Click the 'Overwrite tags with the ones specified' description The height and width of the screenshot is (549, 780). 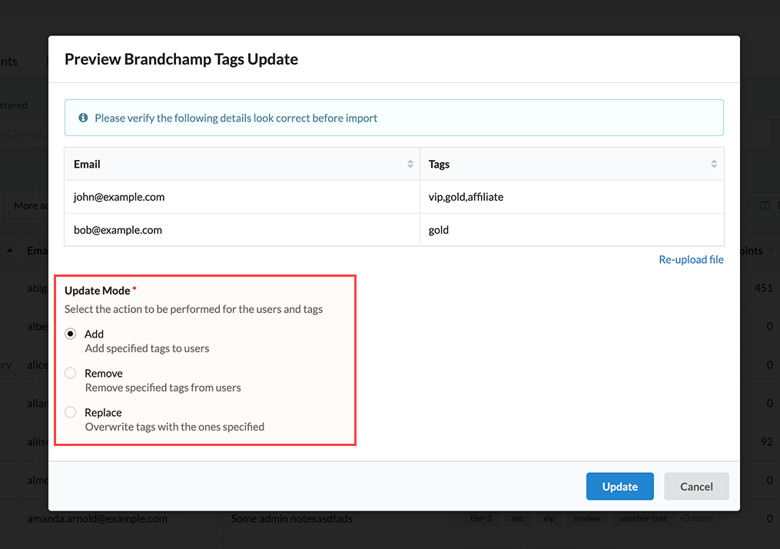[174, 427]
